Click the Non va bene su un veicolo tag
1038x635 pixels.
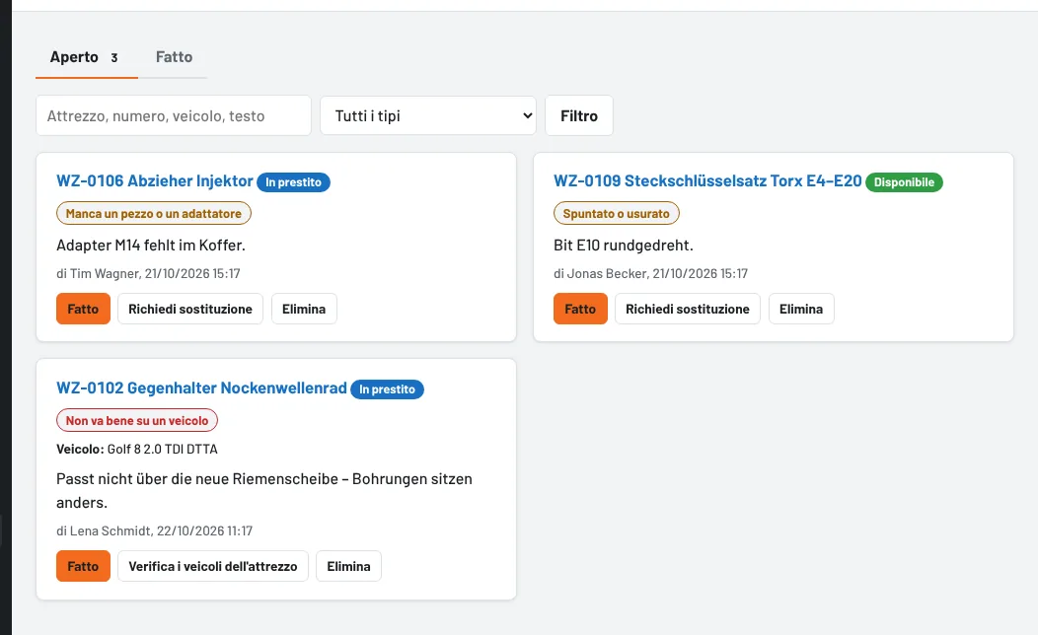pyautogui.click(x=137, y=420)
